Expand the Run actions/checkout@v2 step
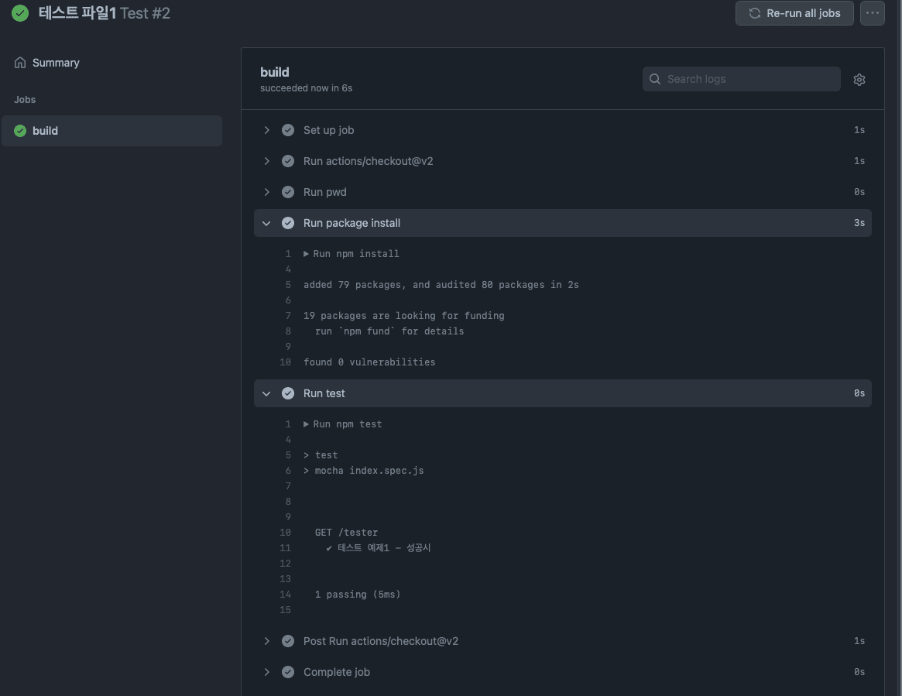The width and height of the screenshot is (902, 696). point(266,161)
